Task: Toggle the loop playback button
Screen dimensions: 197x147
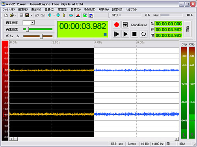Action: 143,34
